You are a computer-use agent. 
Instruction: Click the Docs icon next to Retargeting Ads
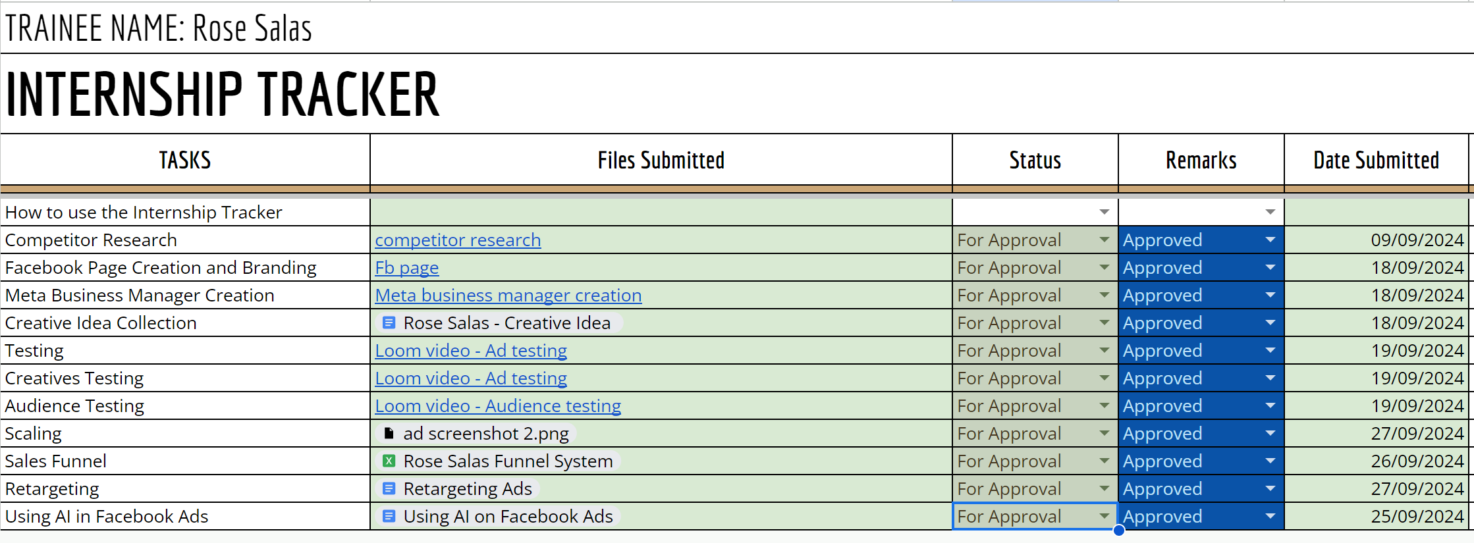tap(389, 489)
